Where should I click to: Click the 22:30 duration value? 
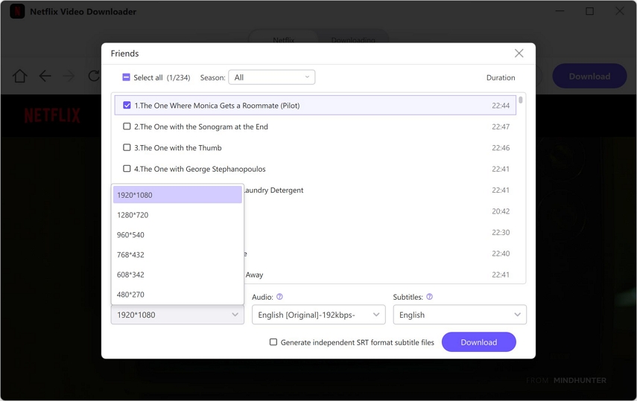point(501,232)
